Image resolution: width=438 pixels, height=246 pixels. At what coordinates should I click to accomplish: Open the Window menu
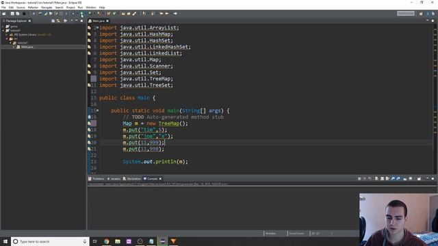(x=91, y=8)
